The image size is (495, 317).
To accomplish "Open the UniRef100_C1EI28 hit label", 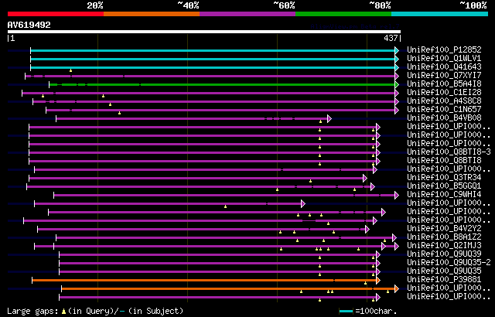I will pos(444,93).
